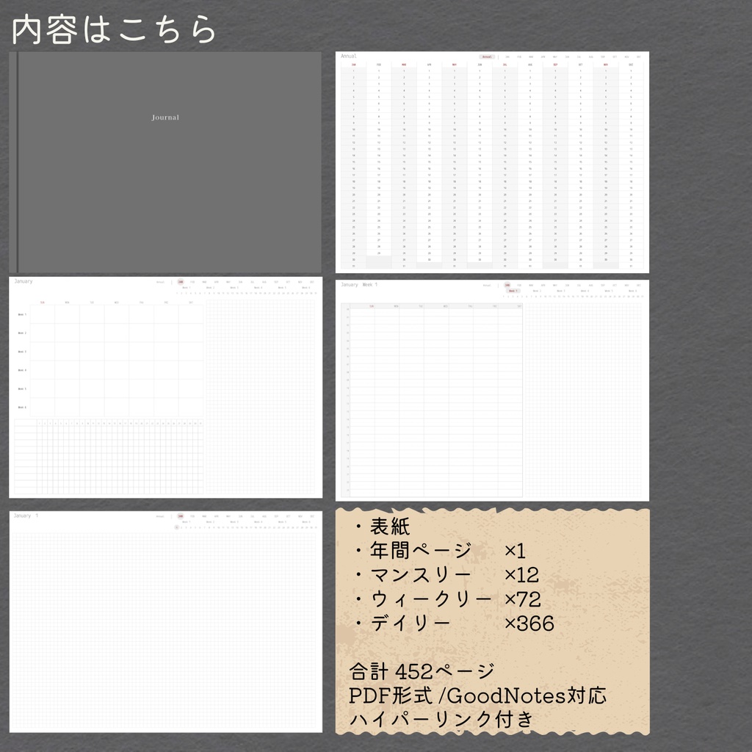This screenshot has height=752, width=752.
Task: Click the ハイパーリンク付き line
Action: click(441, 719)
